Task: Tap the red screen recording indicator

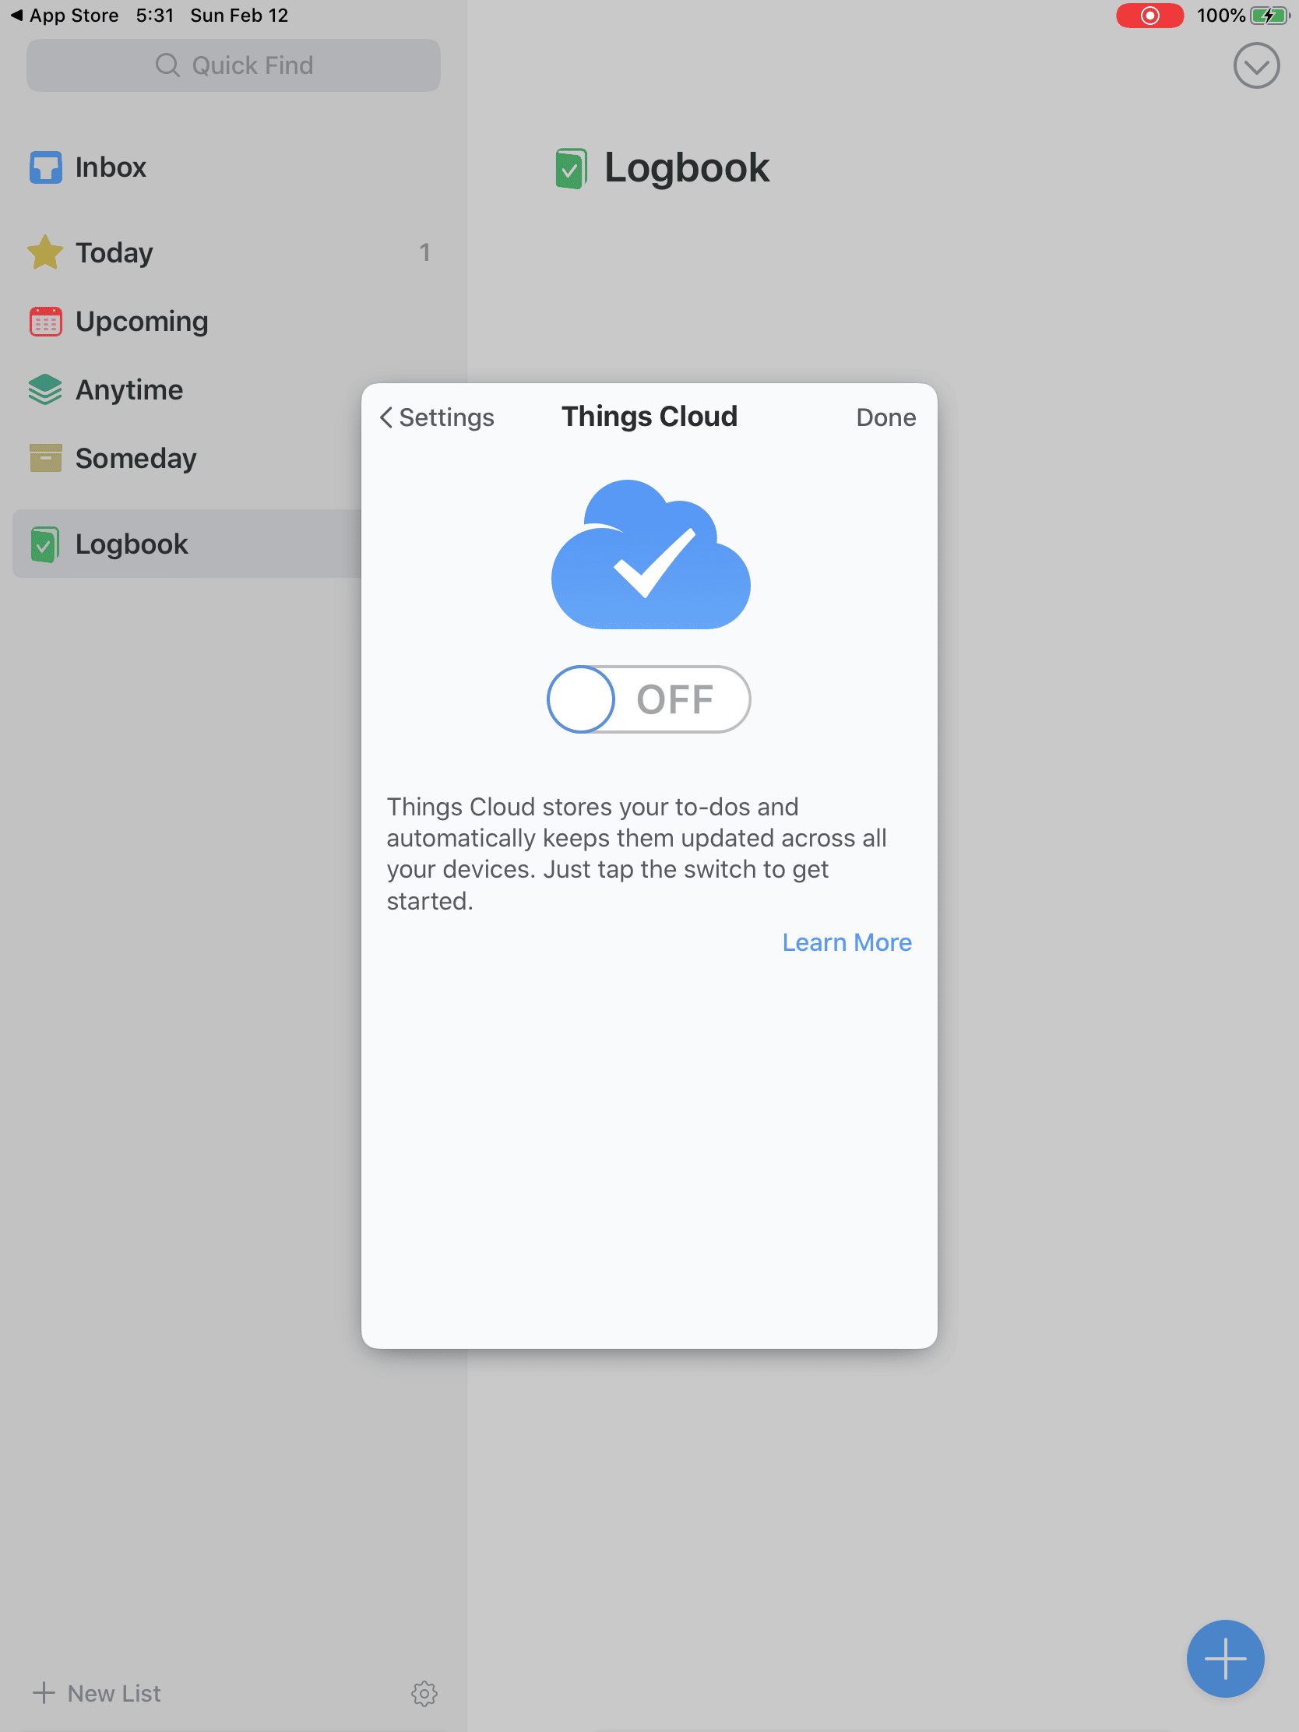Action: click(1149, 15)
